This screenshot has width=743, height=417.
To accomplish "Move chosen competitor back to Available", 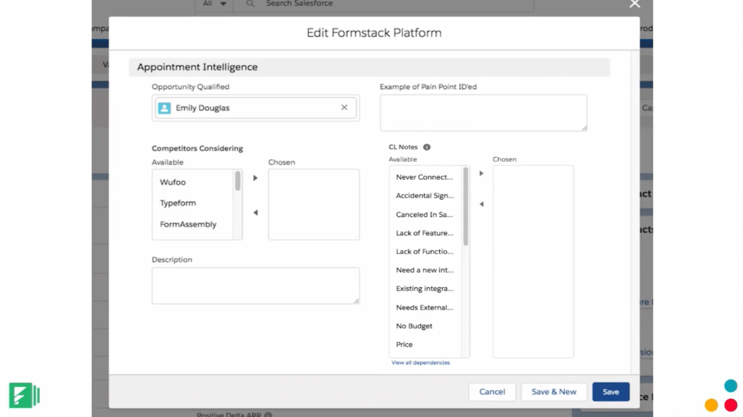I will pos(255,213).
